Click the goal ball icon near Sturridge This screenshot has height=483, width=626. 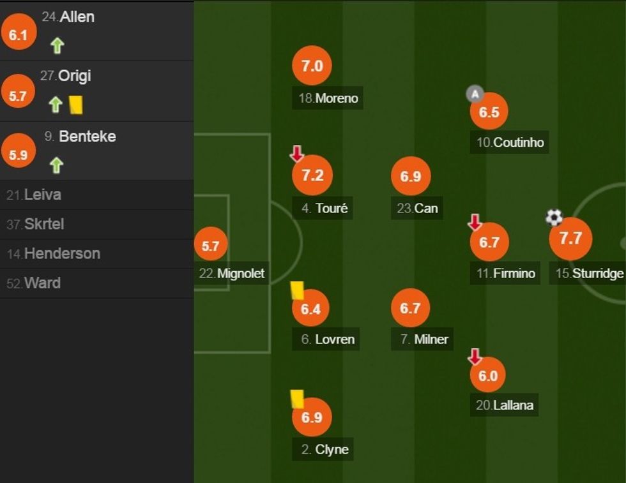pos(554,218)
